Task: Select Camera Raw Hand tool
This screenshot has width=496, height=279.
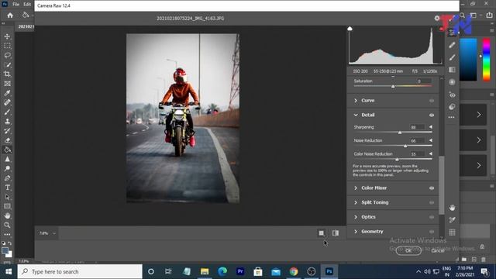Action: pos(452,208)
